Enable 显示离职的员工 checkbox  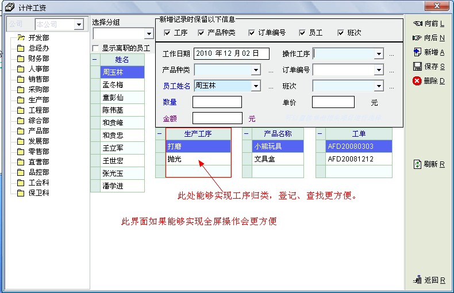[x=96, y=48]
